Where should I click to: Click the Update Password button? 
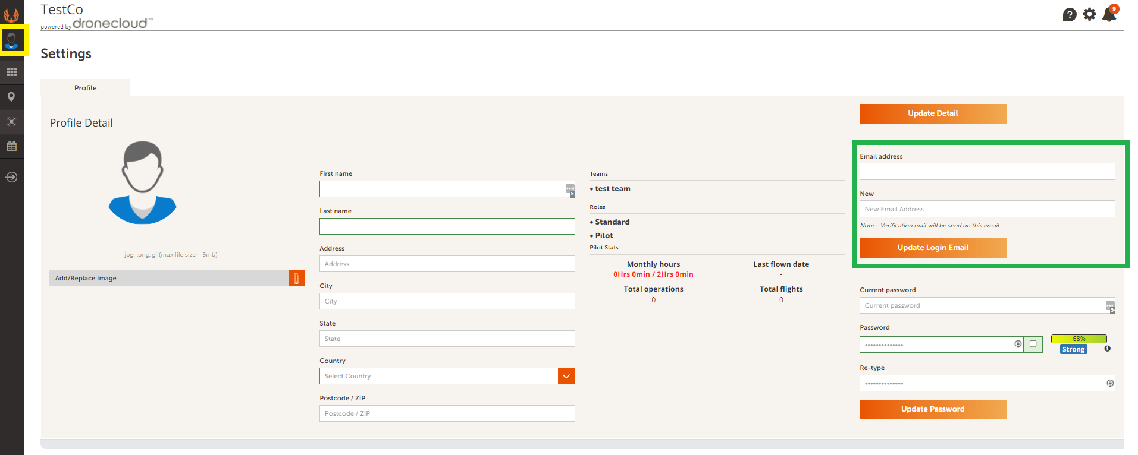[933, 409]
